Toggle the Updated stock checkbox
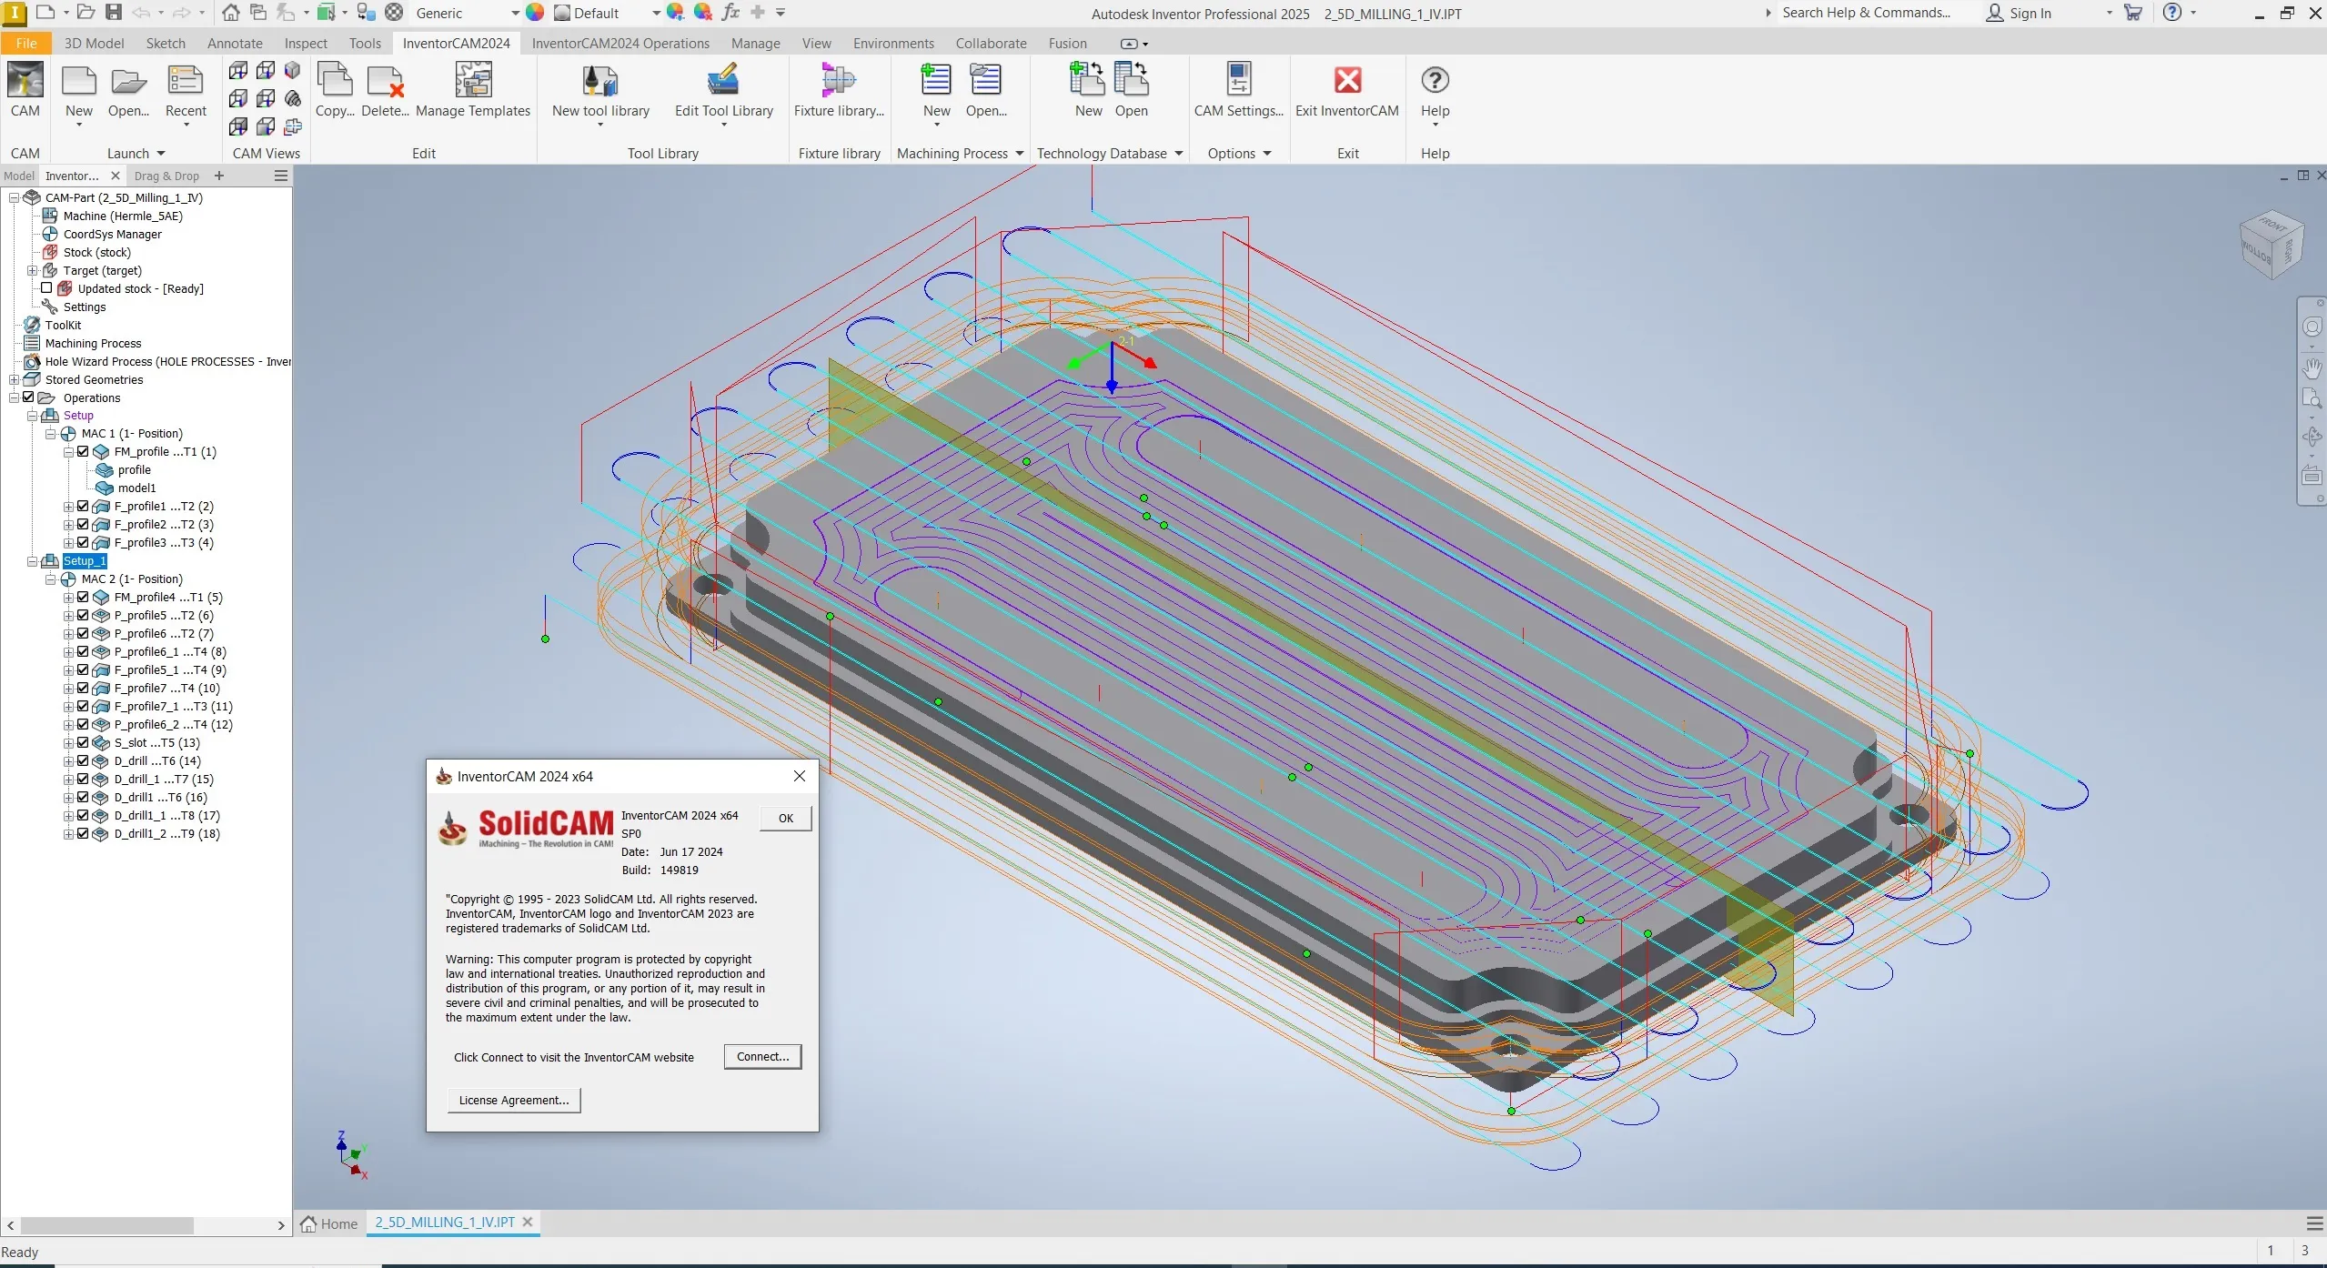 point(46,288)
